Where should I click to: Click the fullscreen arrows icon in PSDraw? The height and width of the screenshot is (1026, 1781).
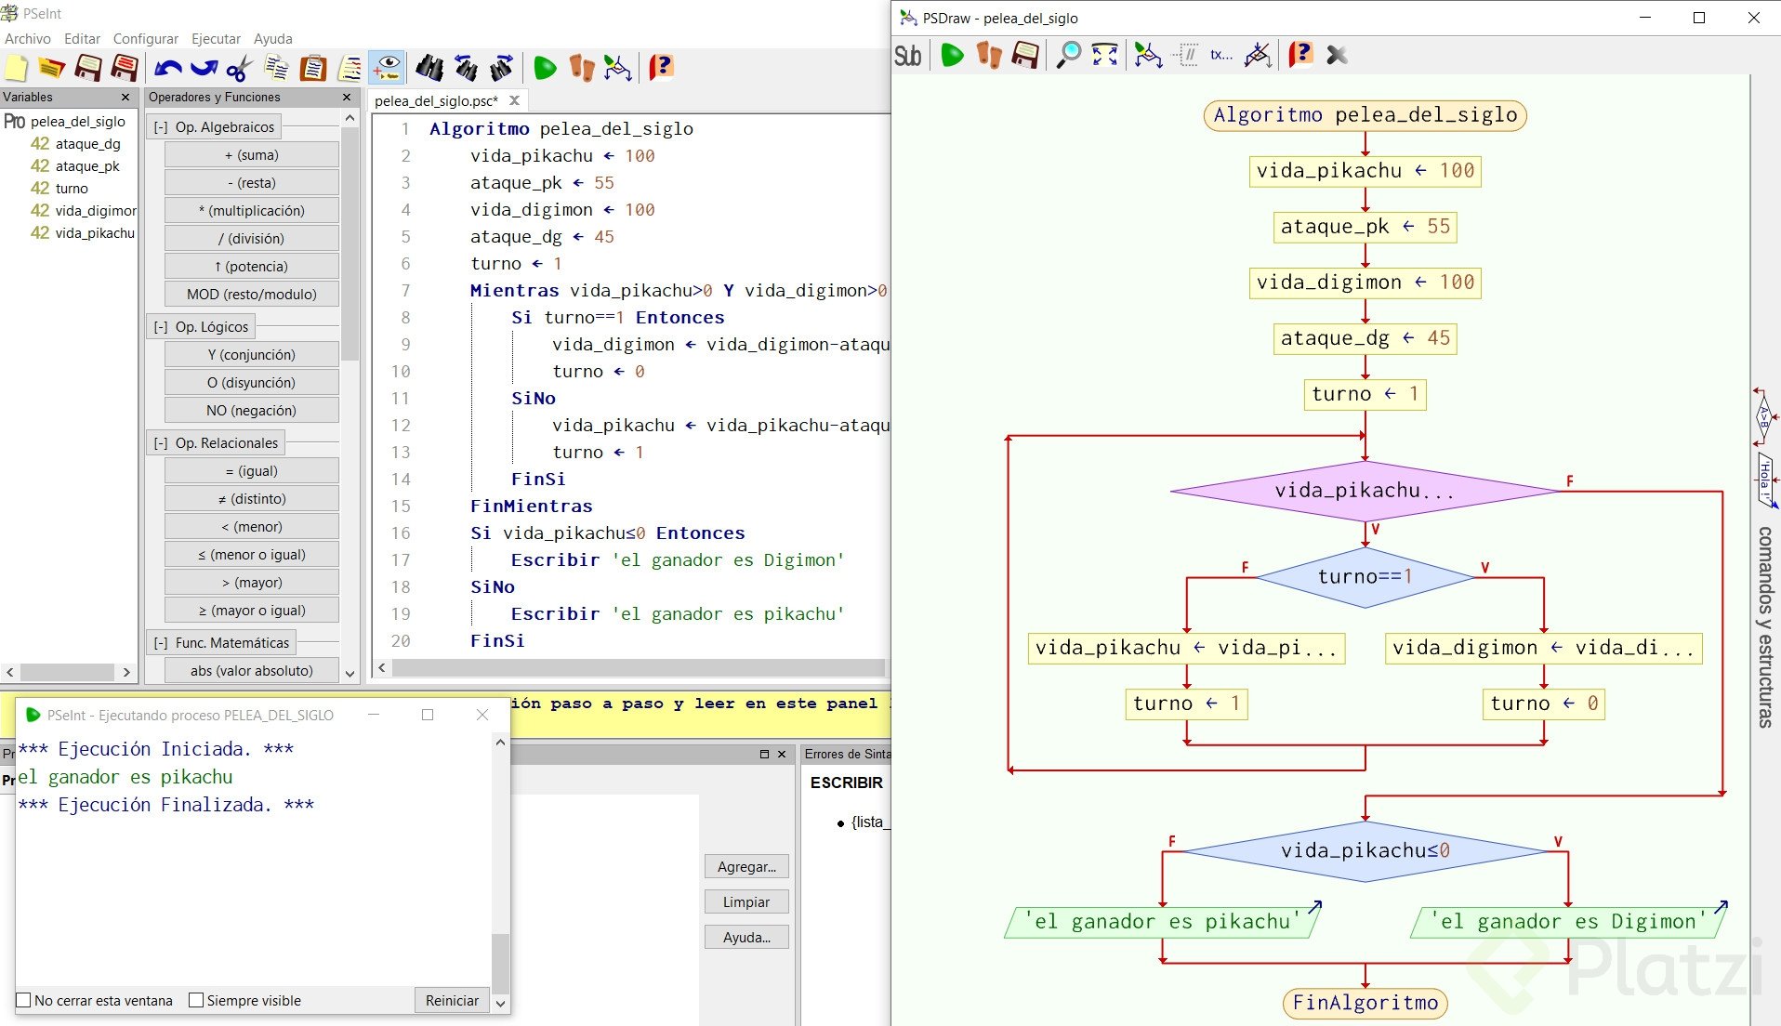click(x=1104, y=56)
